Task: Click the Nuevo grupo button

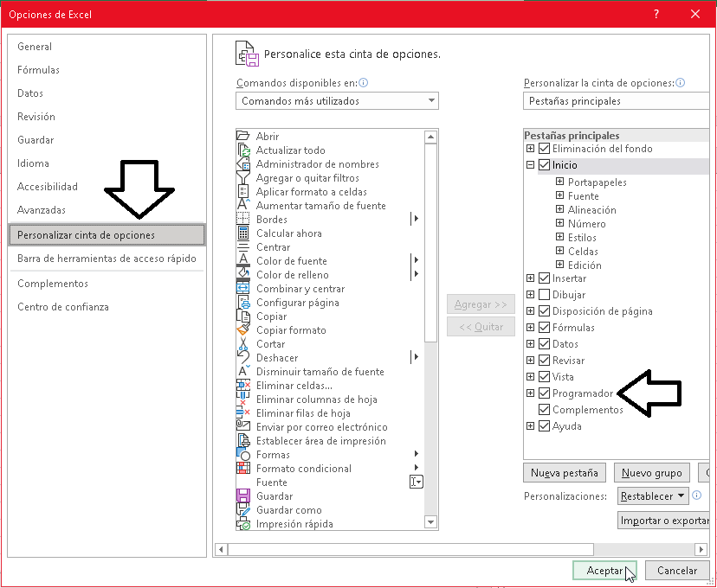Action: (651, 472)
